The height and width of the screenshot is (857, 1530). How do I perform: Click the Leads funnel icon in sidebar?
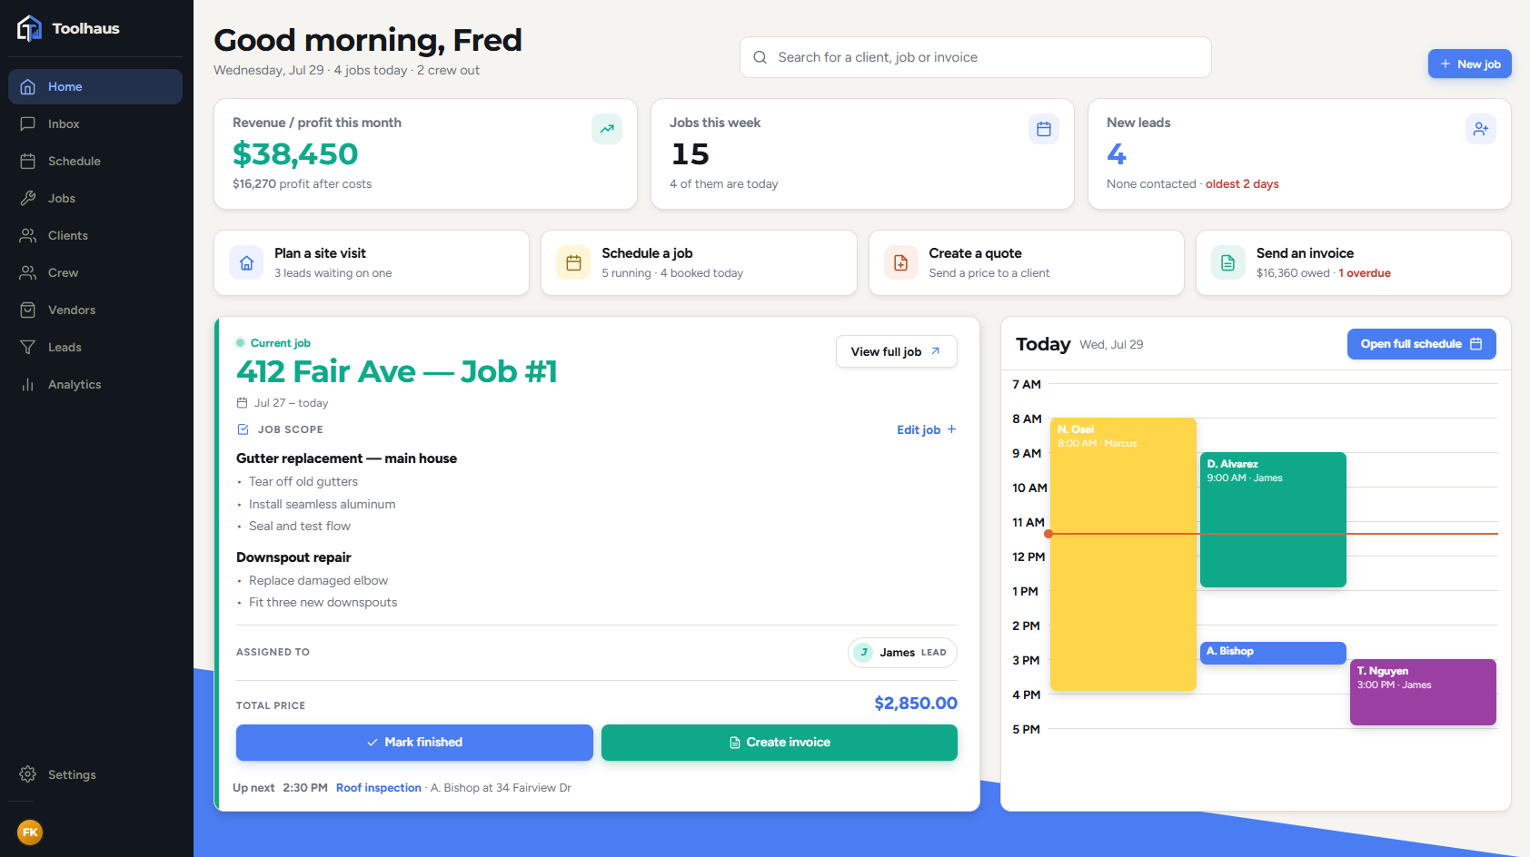click(x=28, y=347)
